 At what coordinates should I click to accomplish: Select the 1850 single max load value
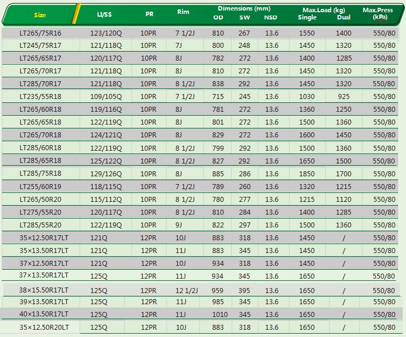(307, 174)
